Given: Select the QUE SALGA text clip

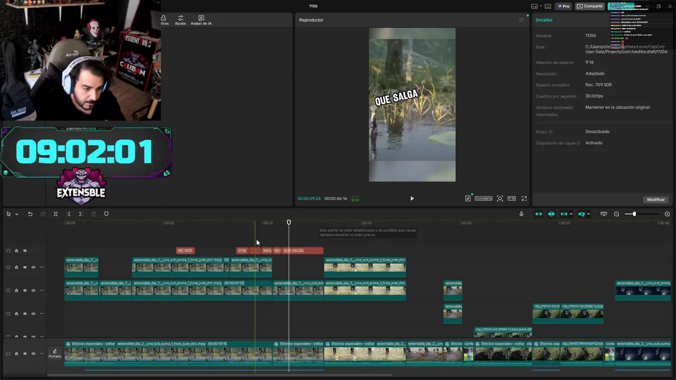Looking at the screenshot, I should click(x=302, y=251).
